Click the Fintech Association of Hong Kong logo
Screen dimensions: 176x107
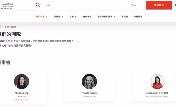point(6,5)
